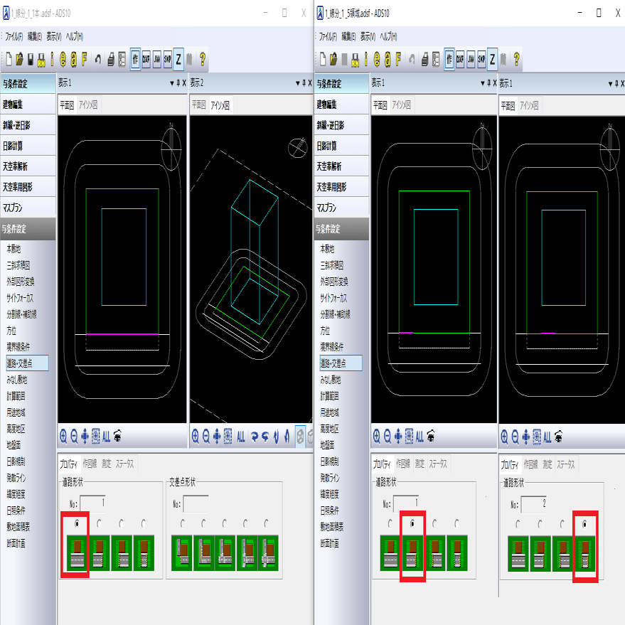
Task: Expand 建物編集 section in left window sidebar
Action: pos(28,105)
